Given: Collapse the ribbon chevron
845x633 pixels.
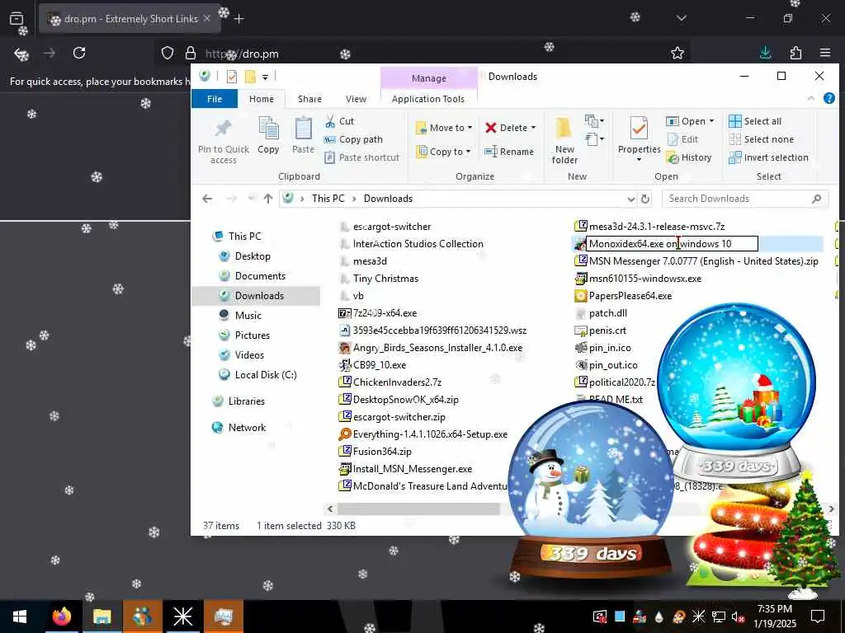Looking at the screenshot, I should 810,99.
